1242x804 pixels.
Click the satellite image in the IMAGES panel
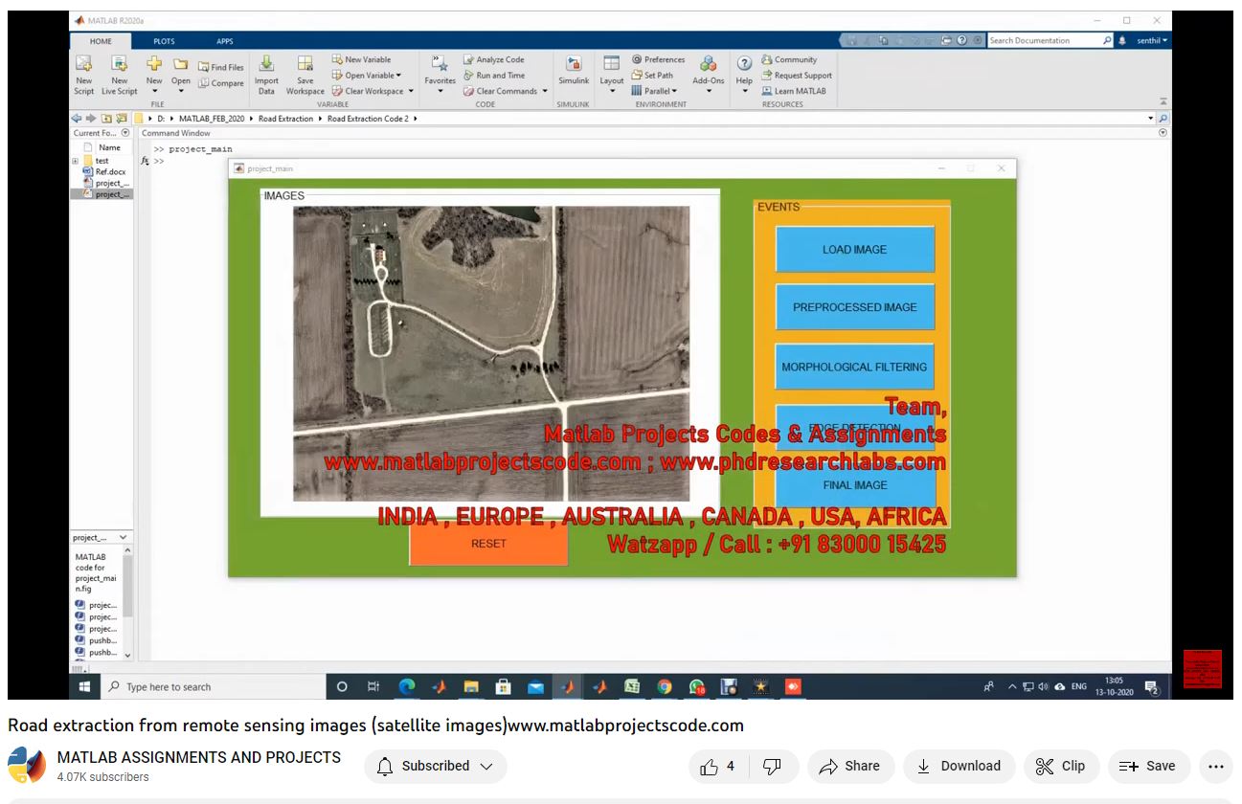pyautogui.click(x=491, y=353)
